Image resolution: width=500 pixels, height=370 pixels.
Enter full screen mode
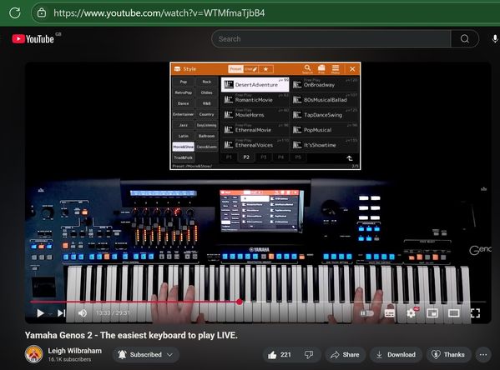475,313
